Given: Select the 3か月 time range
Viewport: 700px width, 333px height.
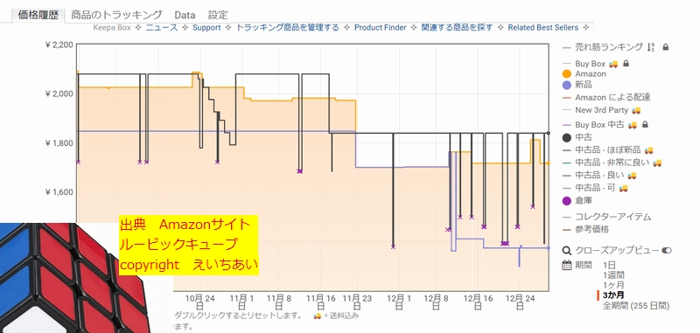Looking at the screenshot, I should (613, 295).
